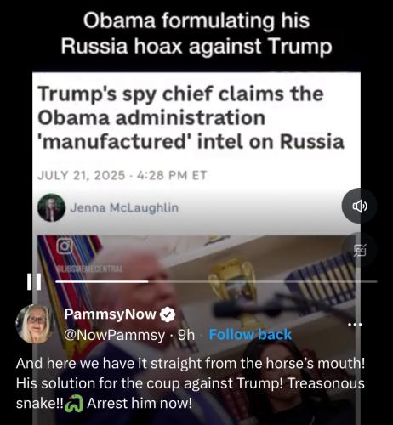Image resolution: width=393 pixels, height=425 pixels.
Task: Click the video progress bar
Action: coord(216,281)
